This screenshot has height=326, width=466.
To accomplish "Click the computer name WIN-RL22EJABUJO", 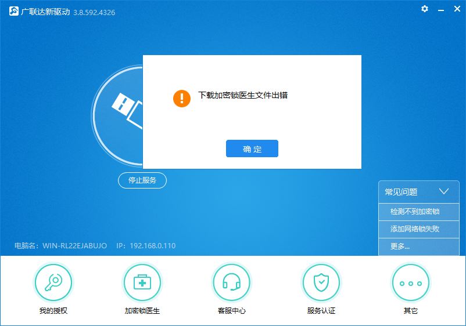I will pyautogui.click(x=74, y=245).
